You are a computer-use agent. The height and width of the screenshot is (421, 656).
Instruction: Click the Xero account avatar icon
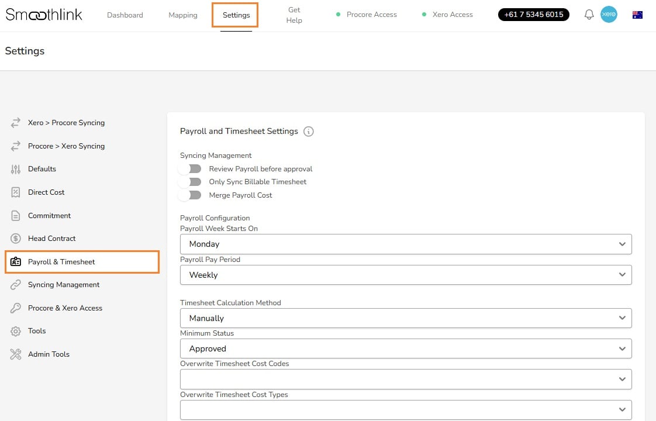click(609, 14)
